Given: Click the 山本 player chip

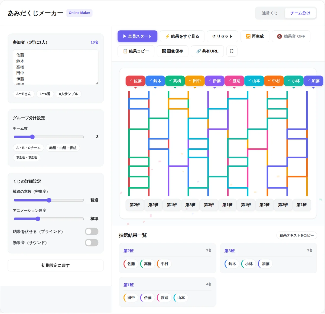Looking at the screenshot, I should pos(254,81).
